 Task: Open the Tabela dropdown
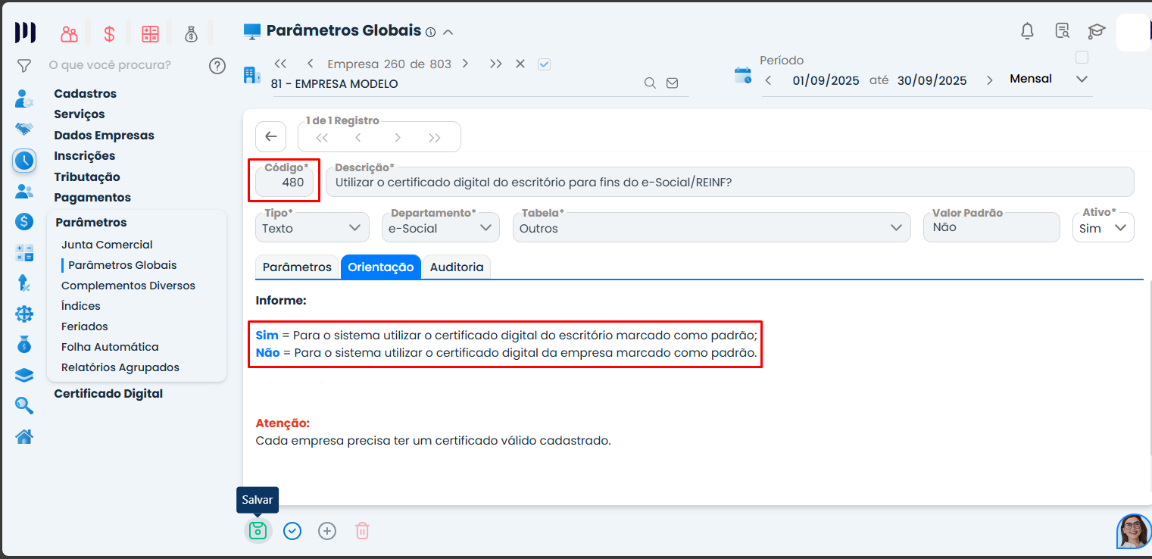tap(711, 227)
